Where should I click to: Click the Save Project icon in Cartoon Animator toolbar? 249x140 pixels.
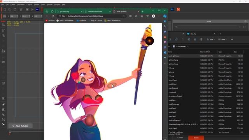[15, 9]
